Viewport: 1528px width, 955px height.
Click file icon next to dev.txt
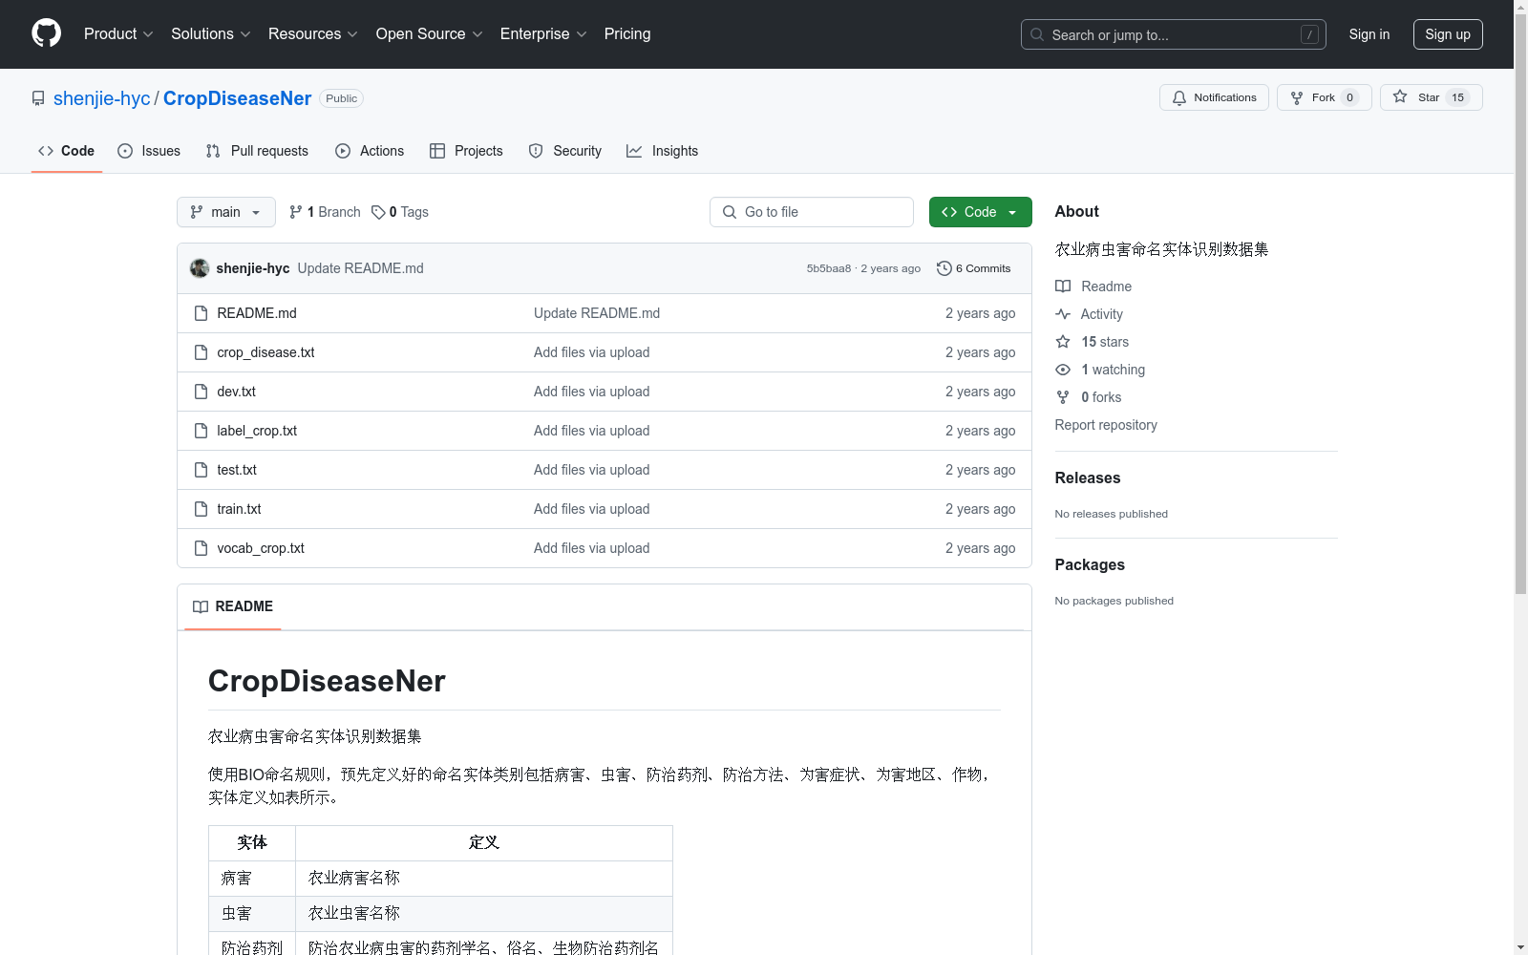click(x=201, y=392)
